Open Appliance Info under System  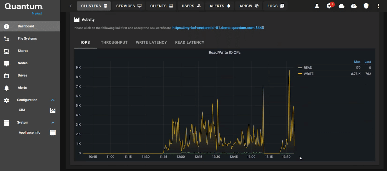click(30, 133)
